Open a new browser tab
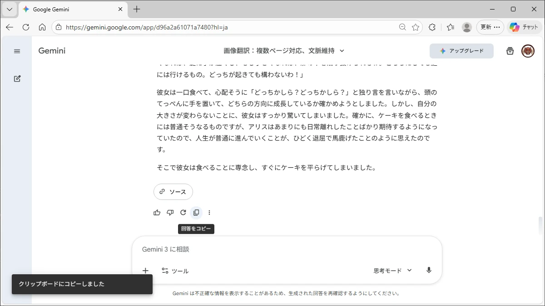545x306 pixels. (x=137, y=9)
